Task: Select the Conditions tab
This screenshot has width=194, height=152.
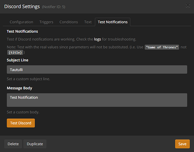Action: pyautogui.click(x=68, y=22)
